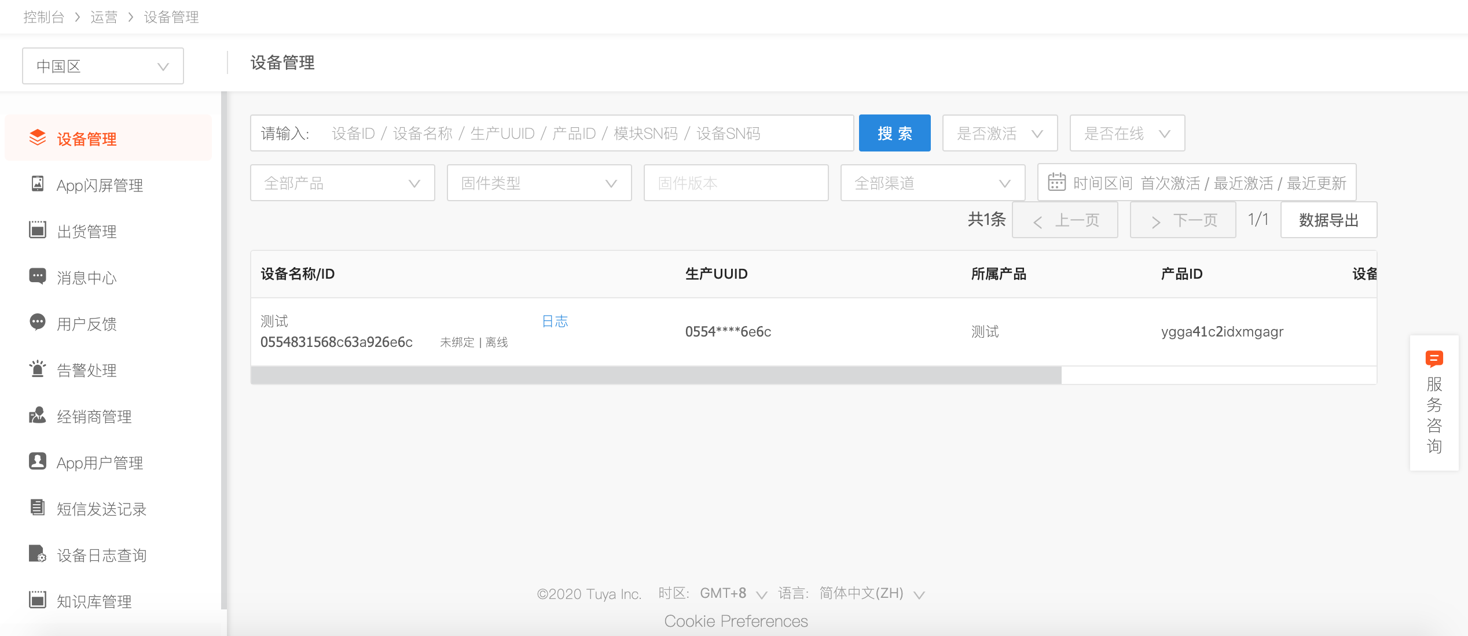The width and height of the screenshot is (1468, 636).
Task: Select 用户反馈 menu item
Action: 108,323
